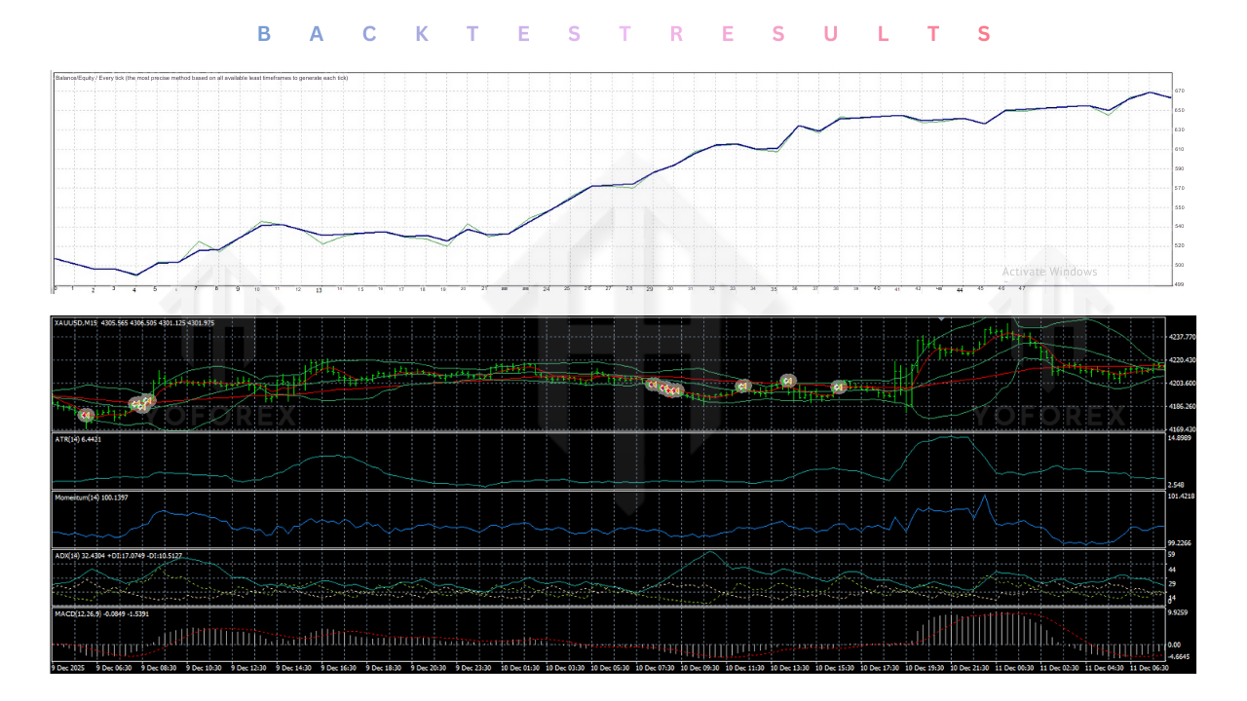Click the ATR(14) 6.4421 indicator label
Image resolution: width=1247 pixels, height=701 pixels.
click(76, 439)
